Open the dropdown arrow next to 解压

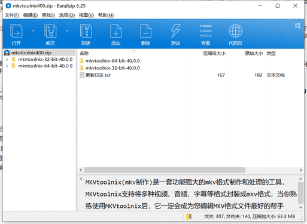(x=67, y=30)
